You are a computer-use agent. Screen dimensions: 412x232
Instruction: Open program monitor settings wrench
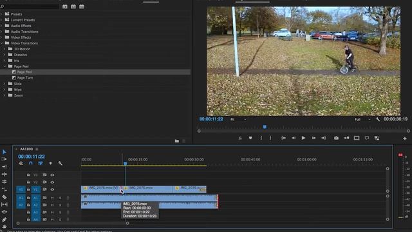(x=378, y=119)
